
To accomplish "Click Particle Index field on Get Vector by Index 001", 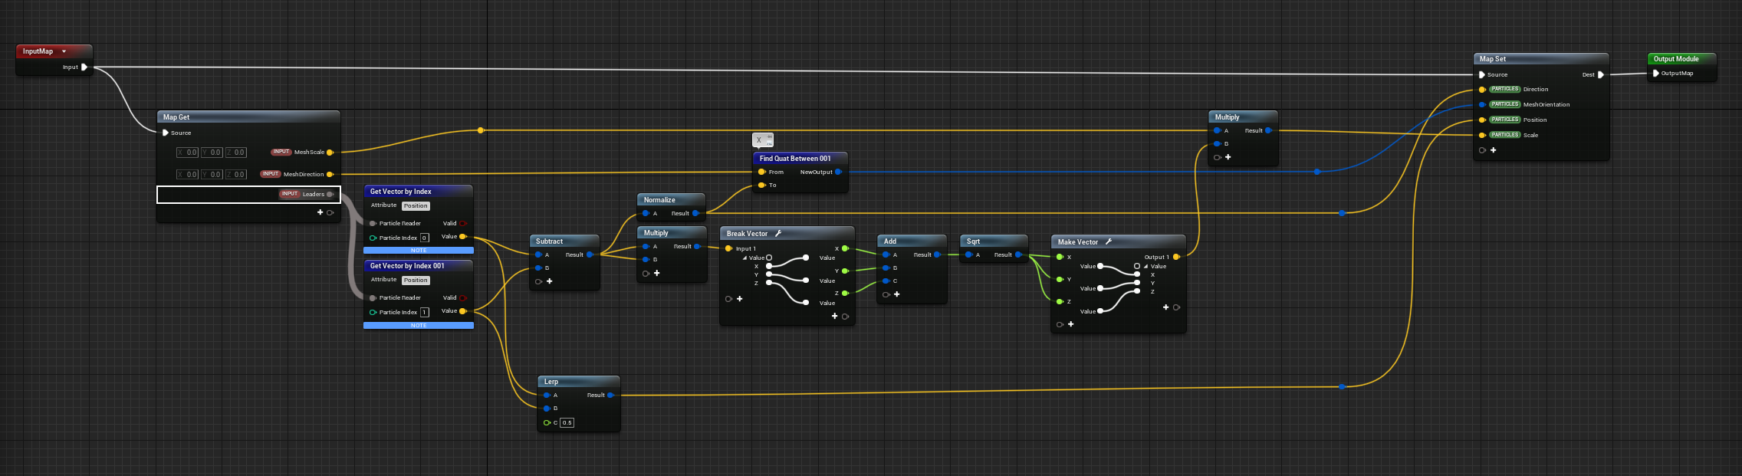I will (424, 313).
